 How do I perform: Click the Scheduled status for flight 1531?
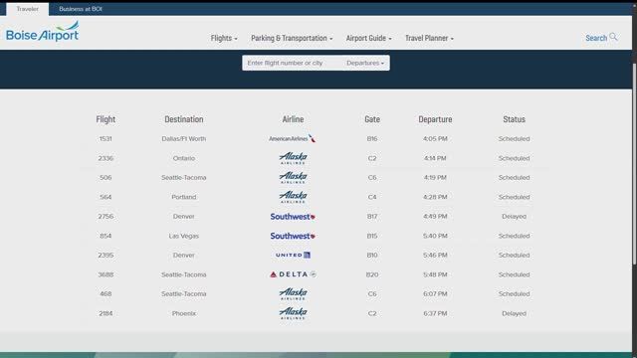click(x=514, y=139)
